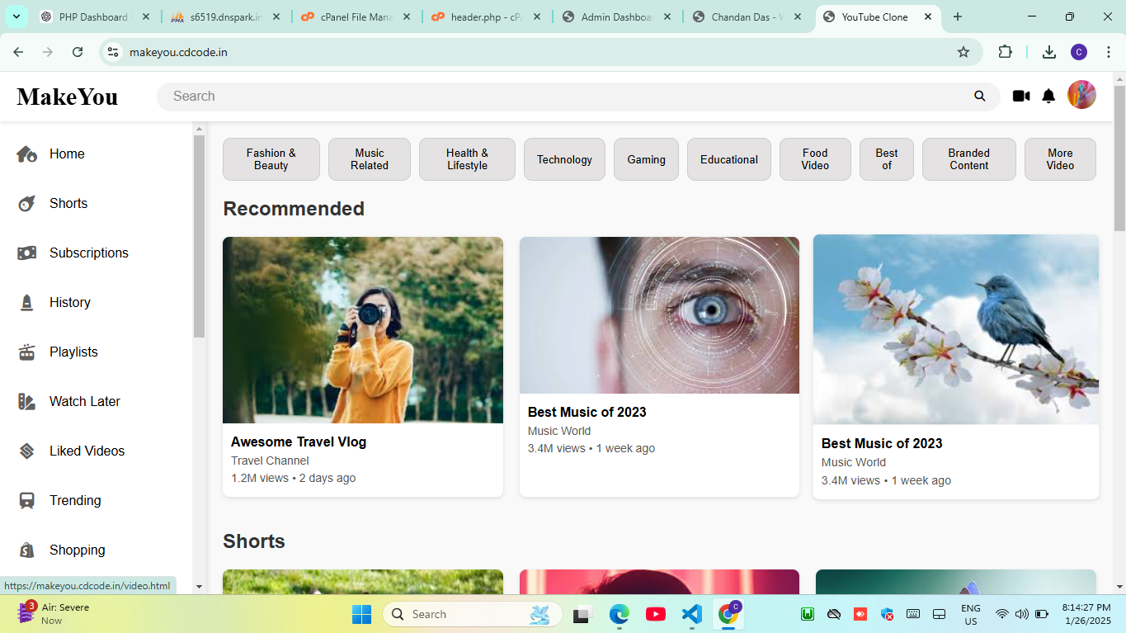Viewport: 1126px width, 633px height.
Task: Select the Technology category button
Action: pos(564,159)
